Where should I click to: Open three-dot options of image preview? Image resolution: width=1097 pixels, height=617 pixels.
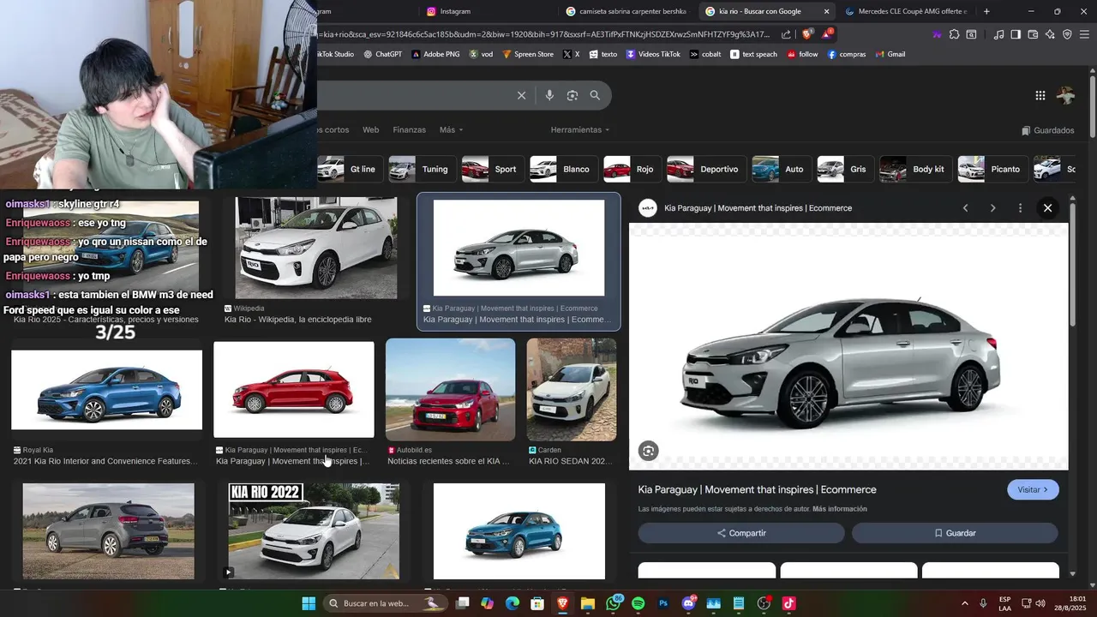coord(1020,208)
